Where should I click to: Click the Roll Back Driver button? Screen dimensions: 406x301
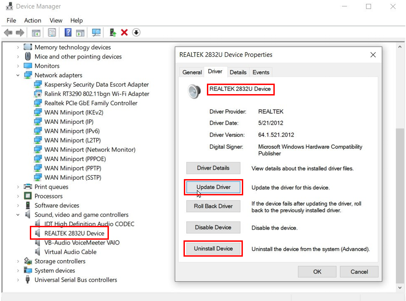pos(213,206)
